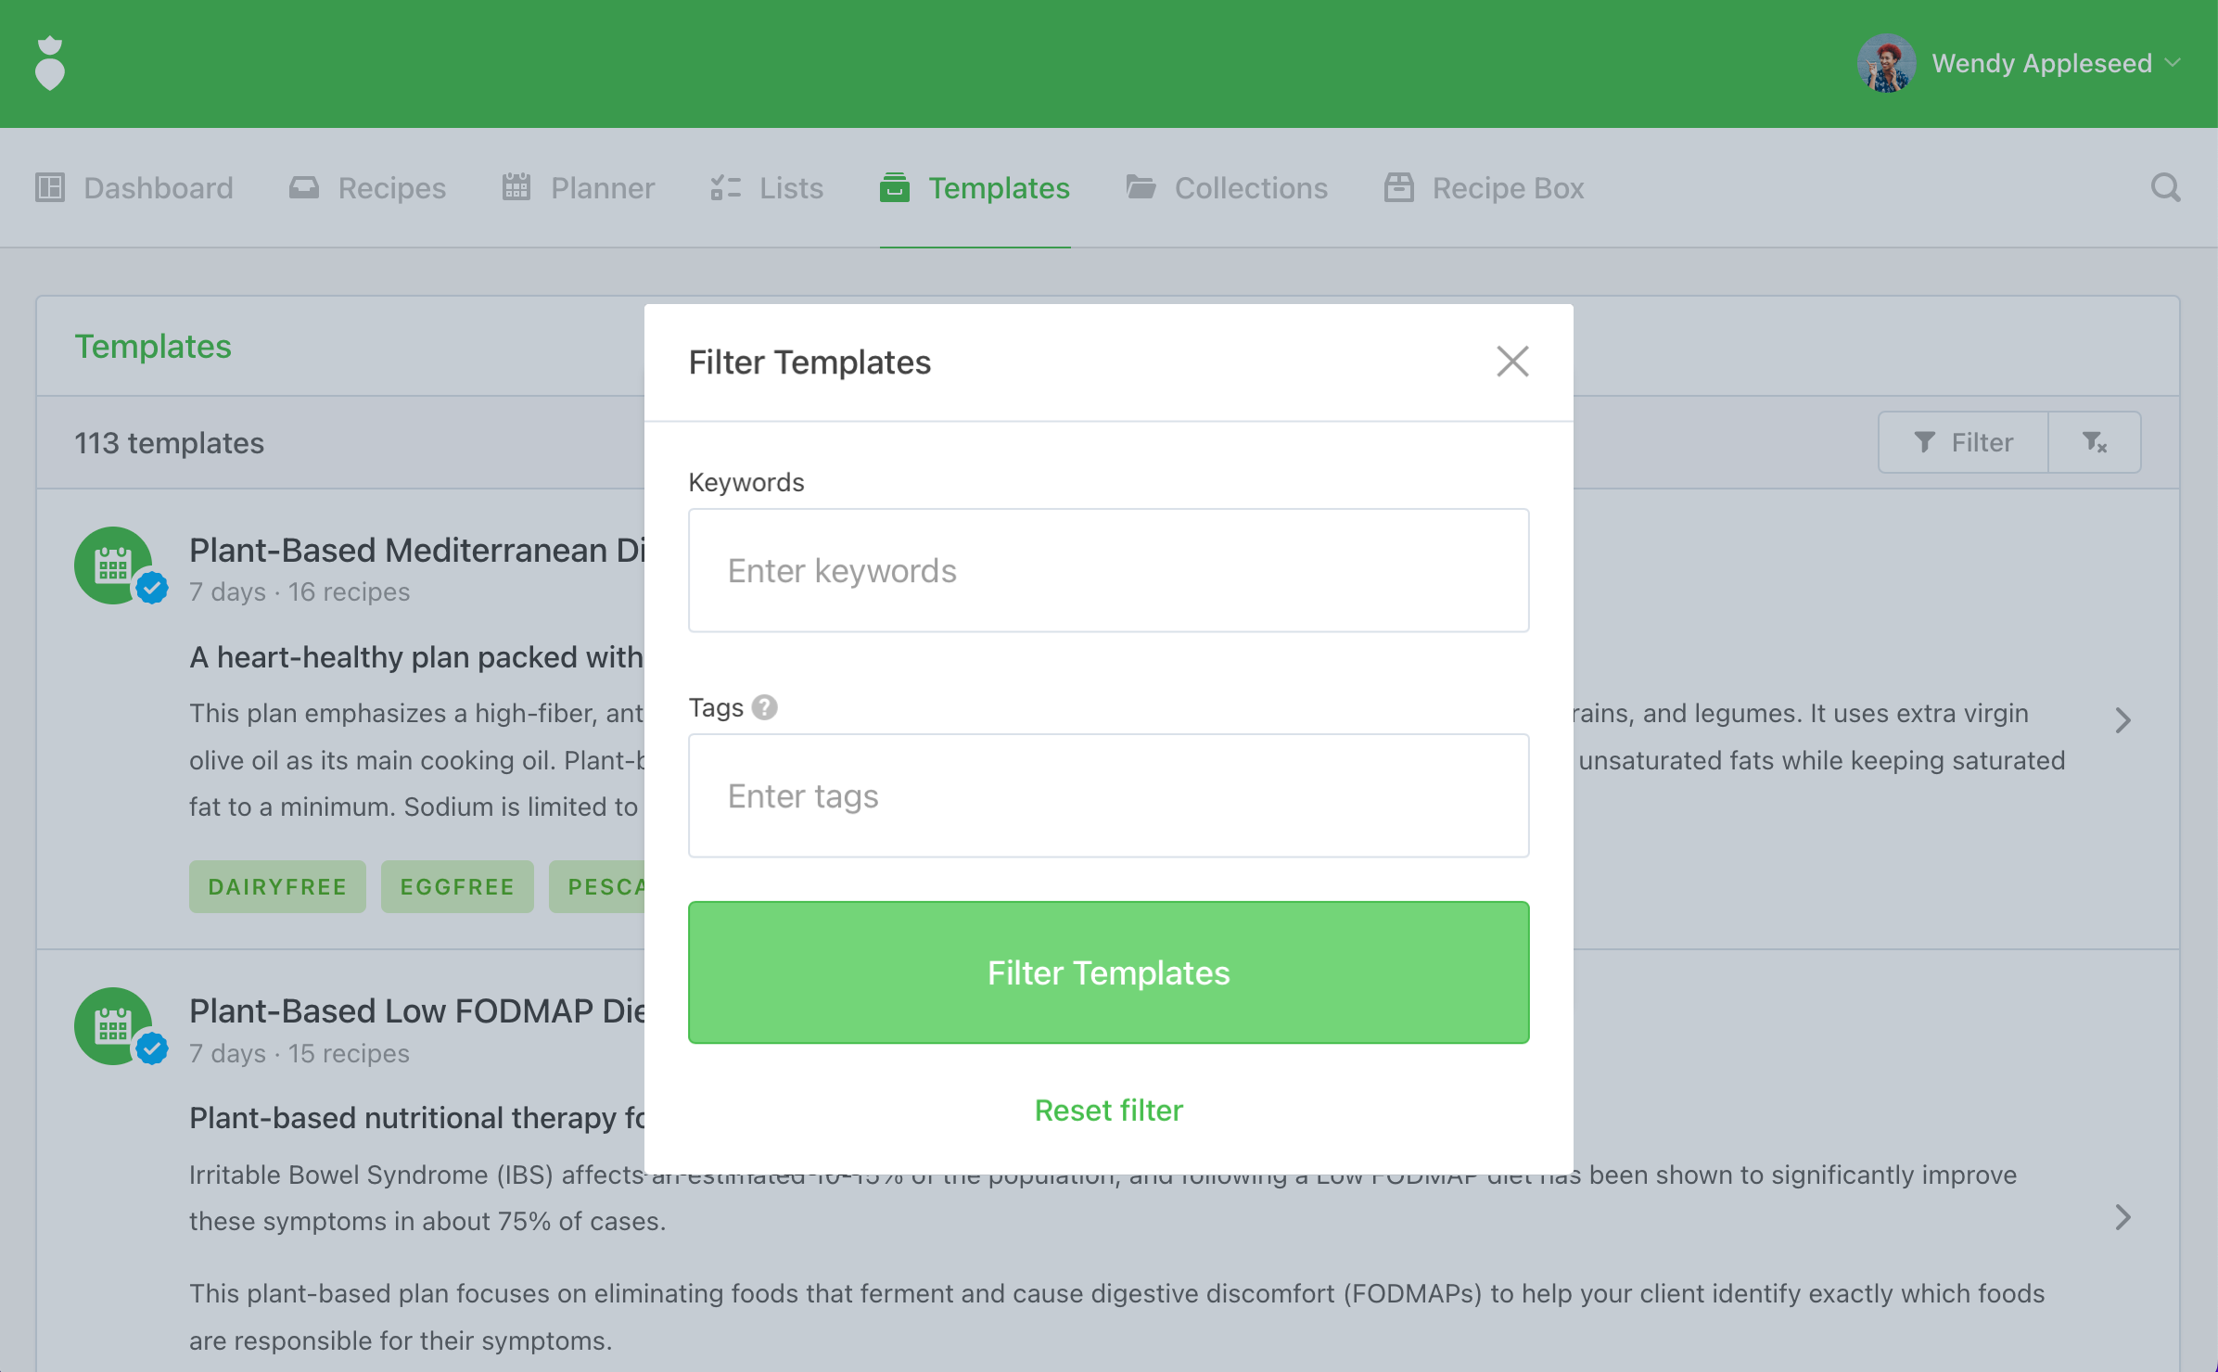Select the DAIRYFREE tag badge
Image resolution: width=2218 pixels, height=1372 pixels.
(x=277, y=886)
